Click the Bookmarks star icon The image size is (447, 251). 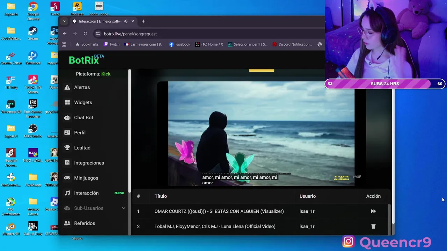click(x=78, y=44)
